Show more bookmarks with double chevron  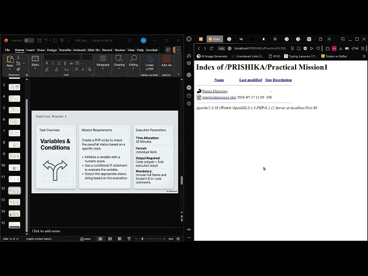click(x=364, y=56)
